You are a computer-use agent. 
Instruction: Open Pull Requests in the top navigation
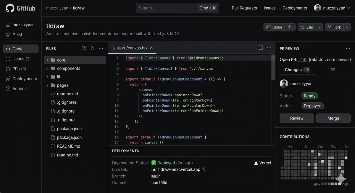pos(244,8)
